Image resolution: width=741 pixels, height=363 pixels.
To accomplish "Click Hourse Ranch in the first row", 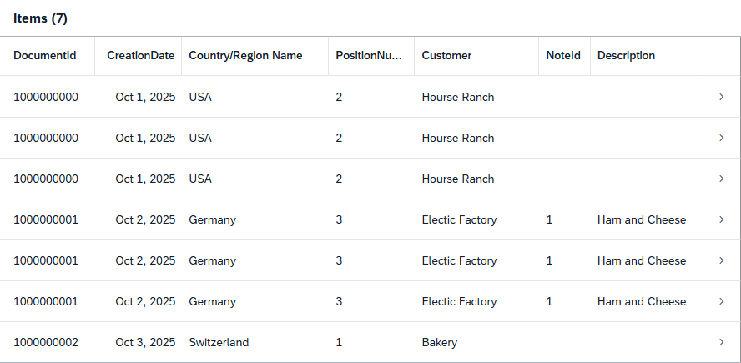I will click(458, 97).
